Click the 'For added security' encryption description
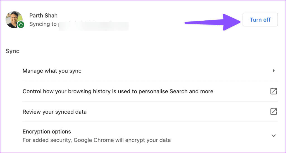The image size is (286, 153). [x=97, y=140]
